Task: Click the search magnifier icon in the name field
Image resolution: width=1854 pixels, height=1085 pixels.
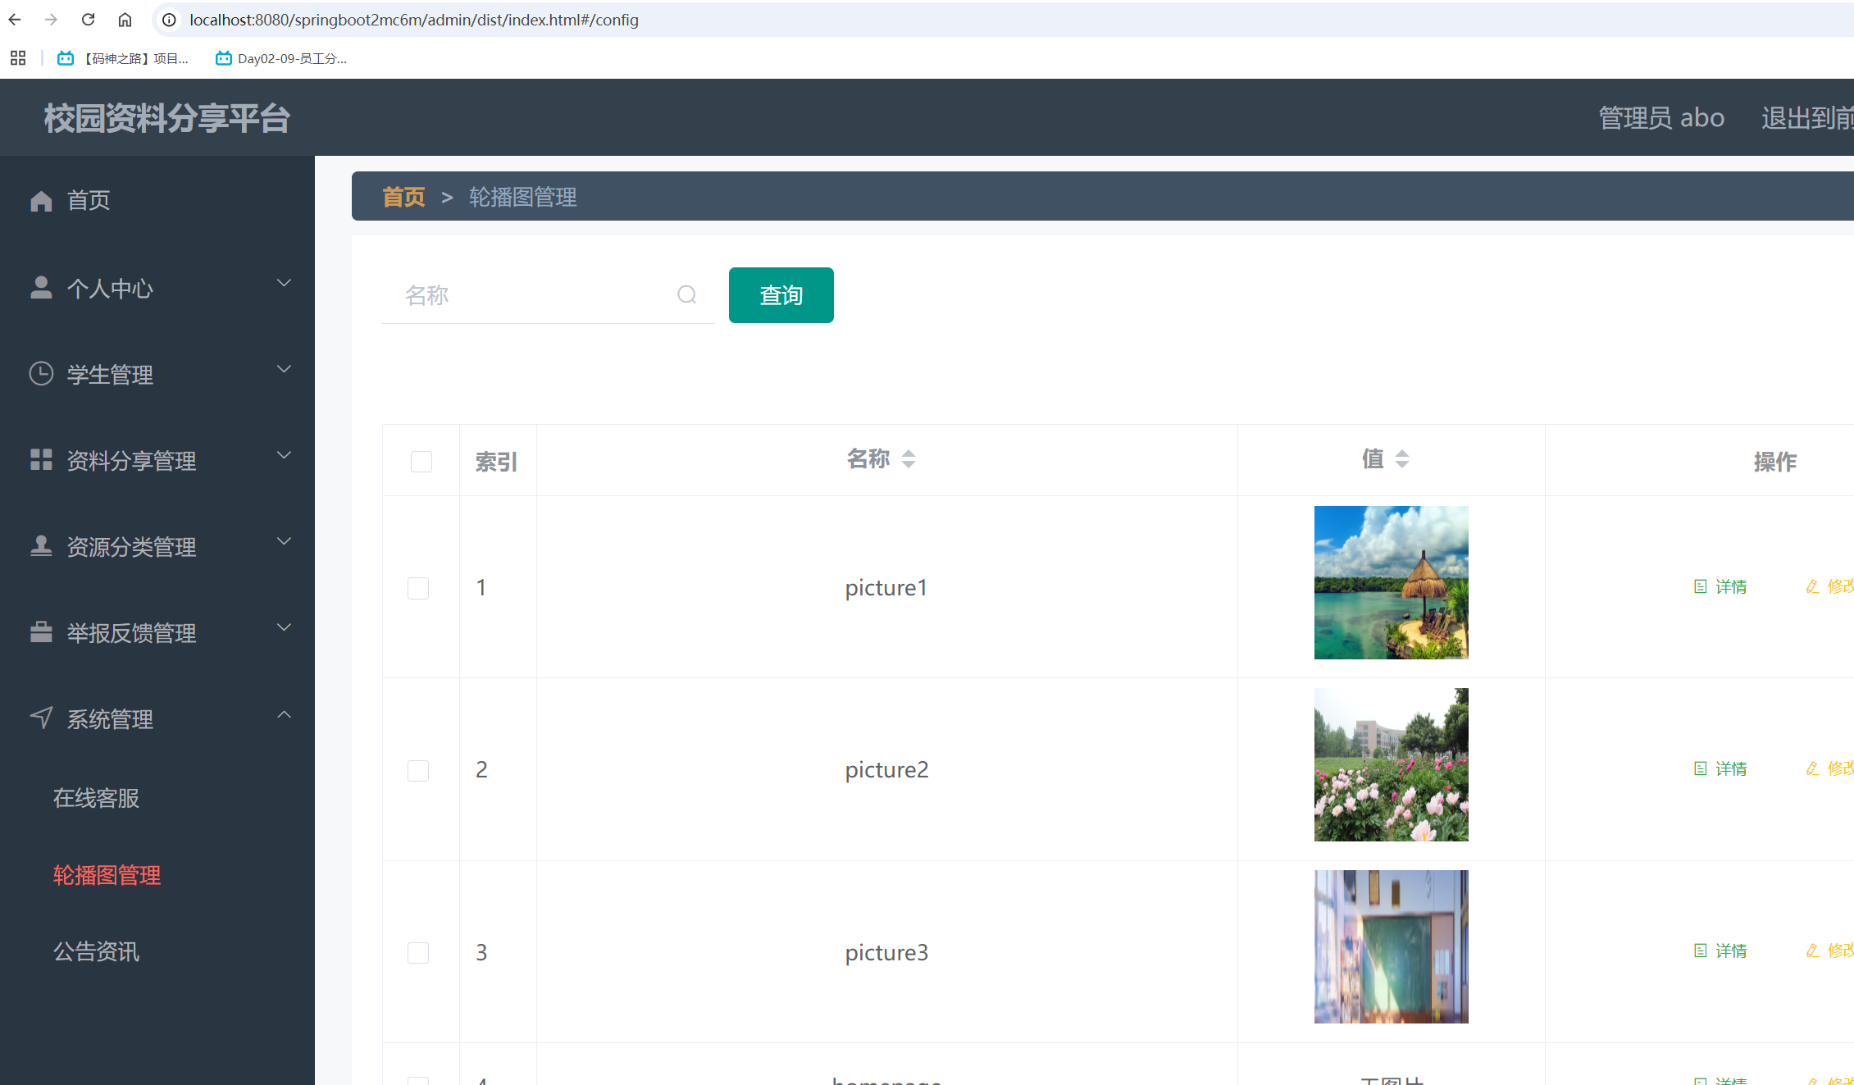Action: tap(686, 295)
